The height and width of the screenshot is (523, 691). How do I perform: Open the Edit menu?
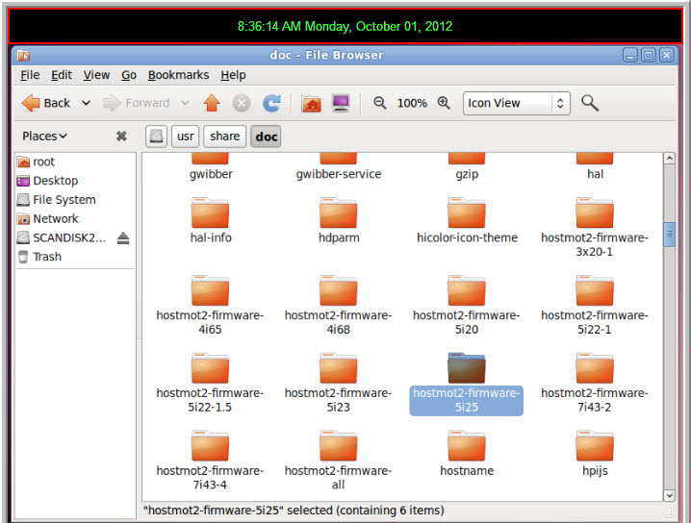[x=62, y=75]
